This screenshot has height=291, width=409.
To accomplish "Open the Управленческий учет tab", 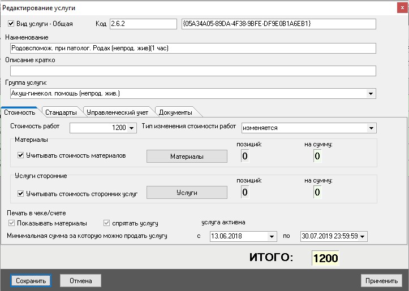I will tap(118, 112).
